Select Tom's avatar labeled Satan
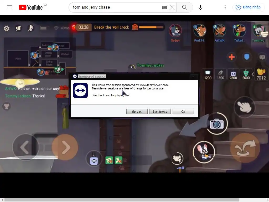 175,31
